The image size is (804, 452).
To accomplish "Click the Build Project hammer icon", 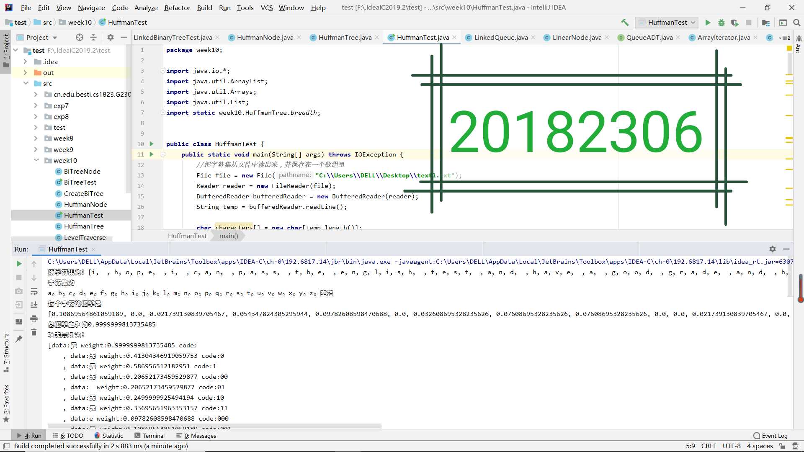I will [x=625, y=23].
